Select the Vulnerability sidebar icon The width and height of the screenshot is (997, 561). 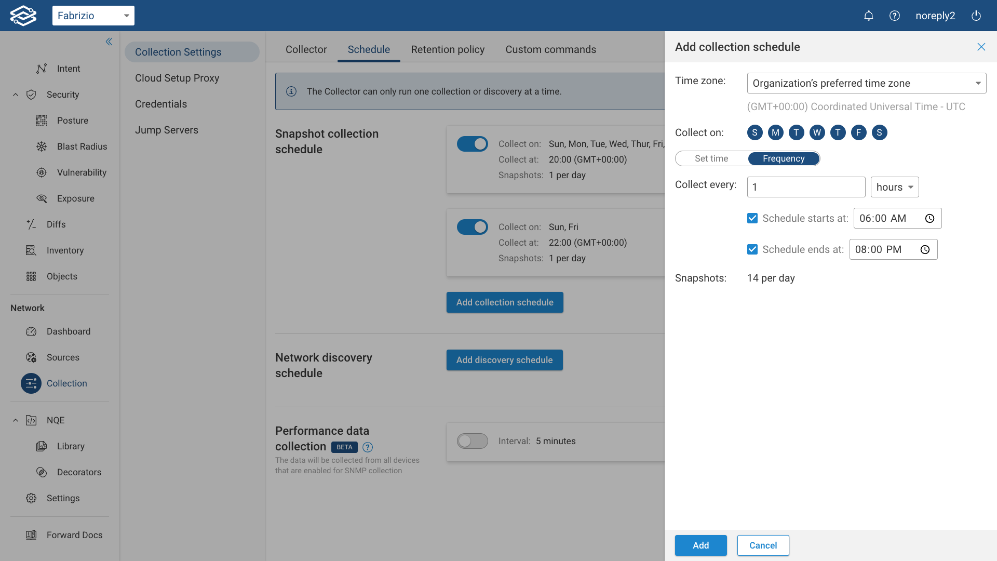point(42,172)
